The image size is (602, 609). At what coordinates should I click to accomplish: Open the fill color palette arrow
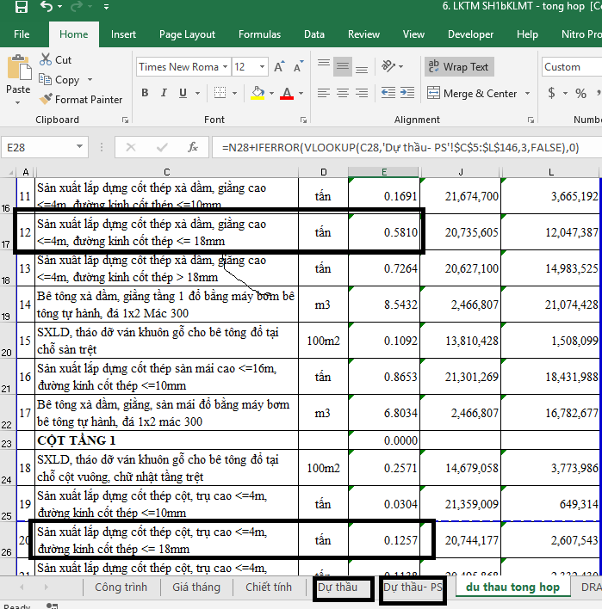coord(271,93)
